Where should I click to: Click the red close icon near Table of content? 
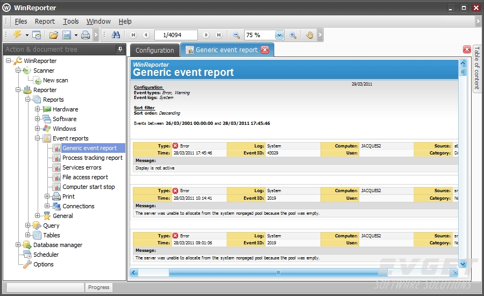point(467,50)
